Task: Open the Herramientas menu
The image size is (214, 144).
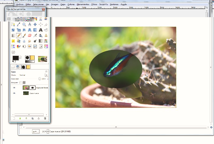Action: (x=83, y=4)
